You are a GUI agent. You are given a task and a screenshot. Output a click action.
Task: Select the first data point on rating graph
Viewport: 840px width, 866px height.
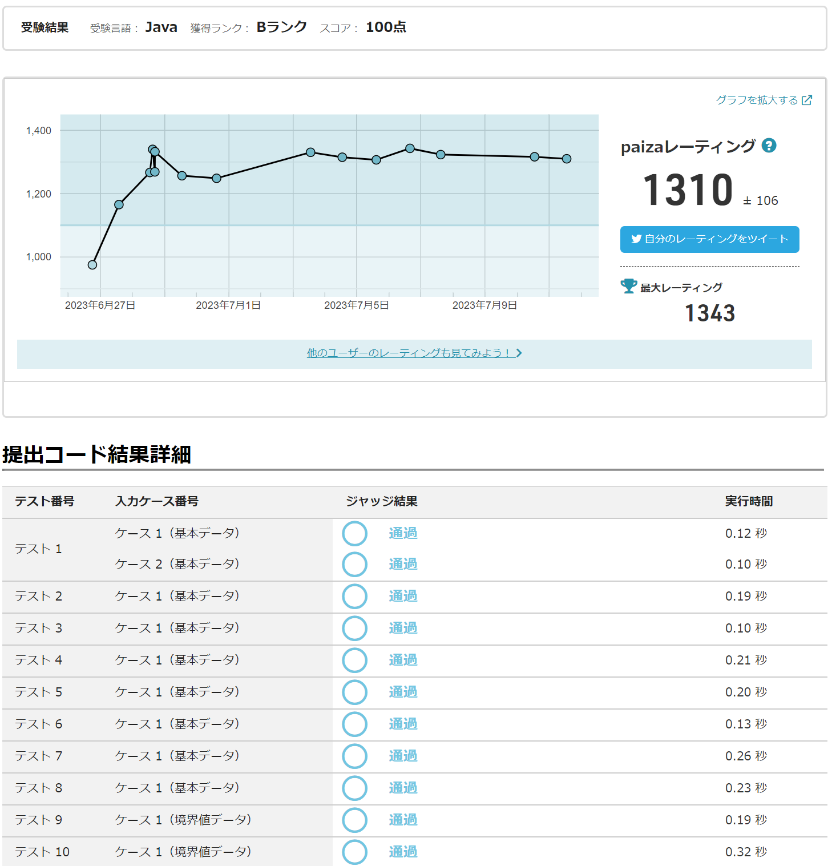pyautogui.click(x=92, y=265)
